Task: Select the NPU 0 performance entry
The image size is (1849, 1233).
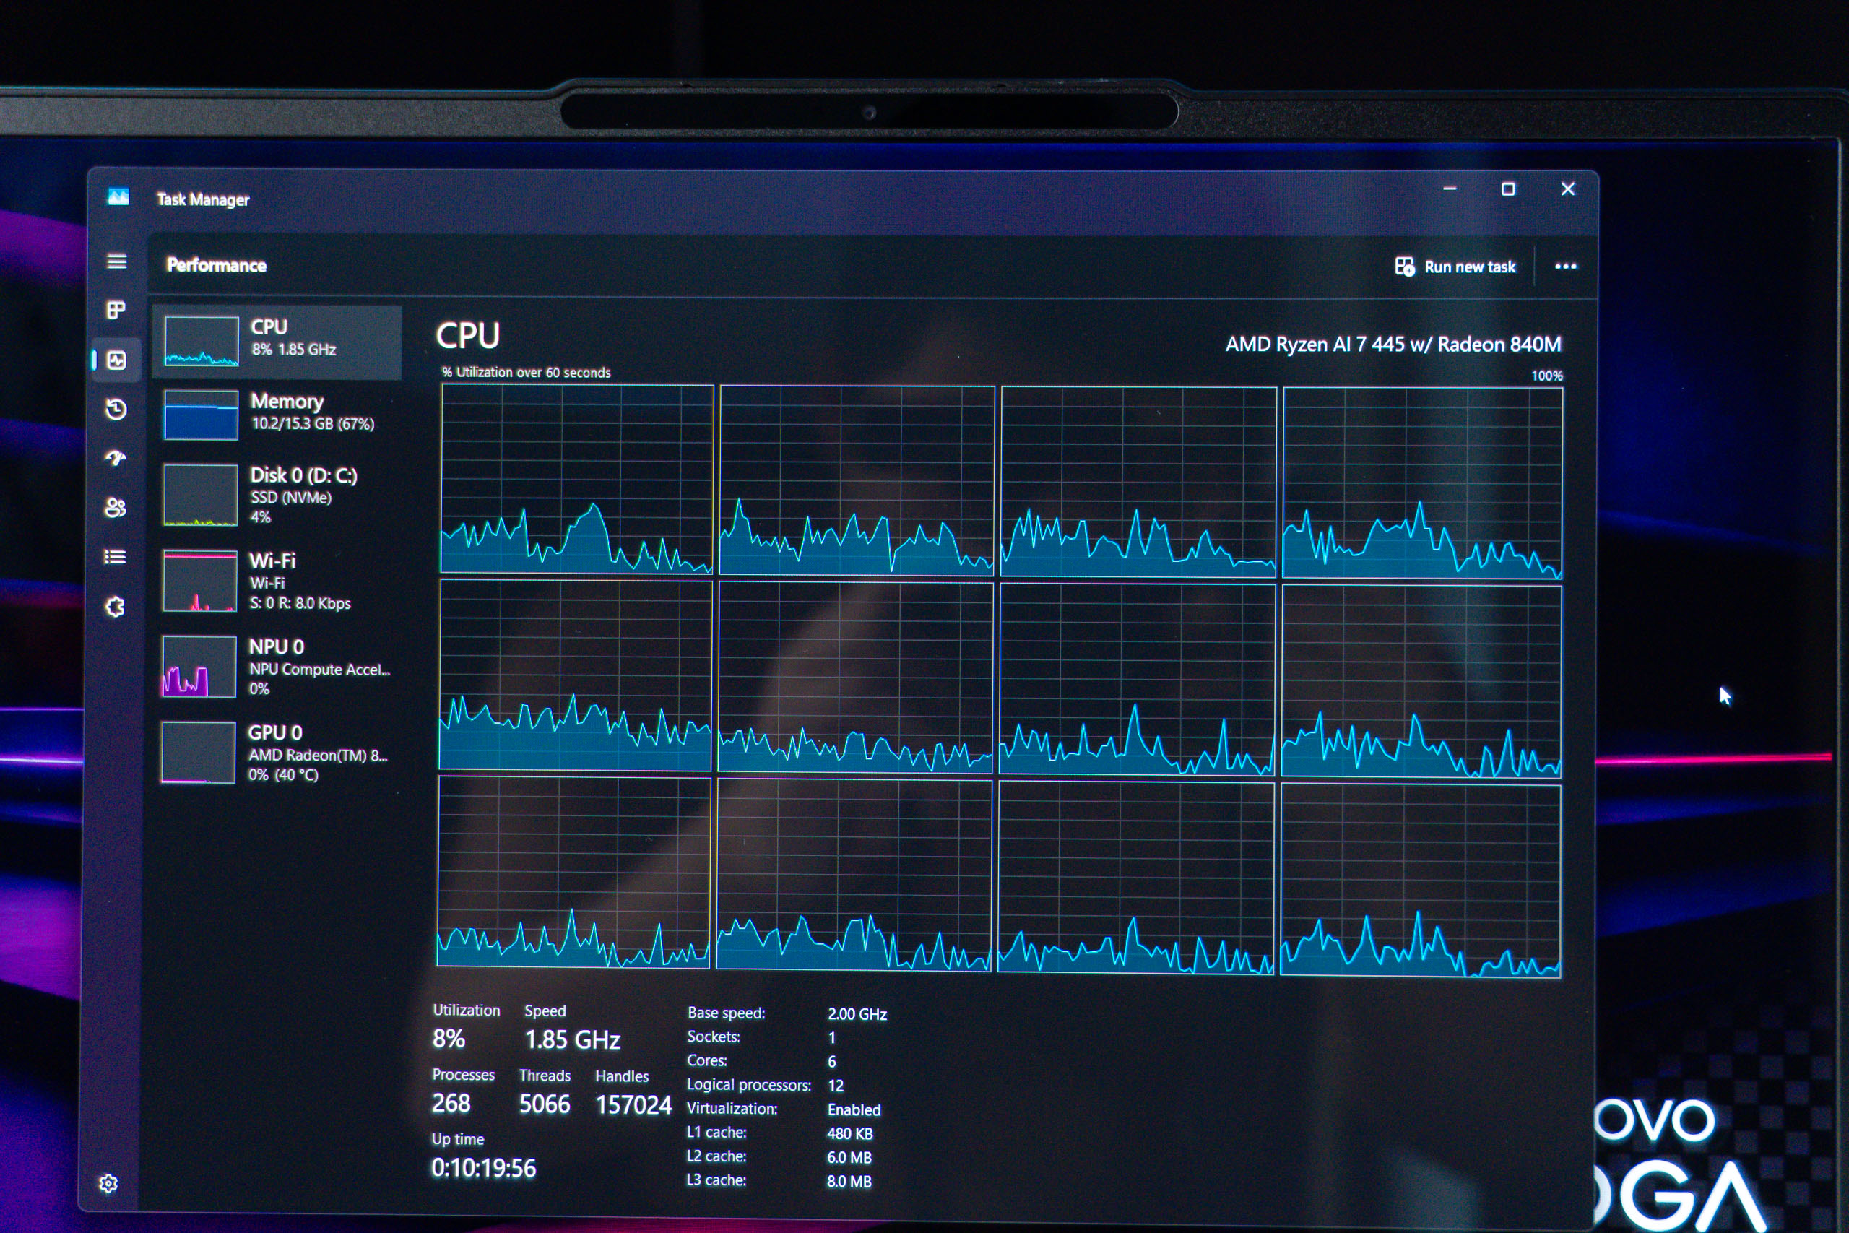Action: 275,667
